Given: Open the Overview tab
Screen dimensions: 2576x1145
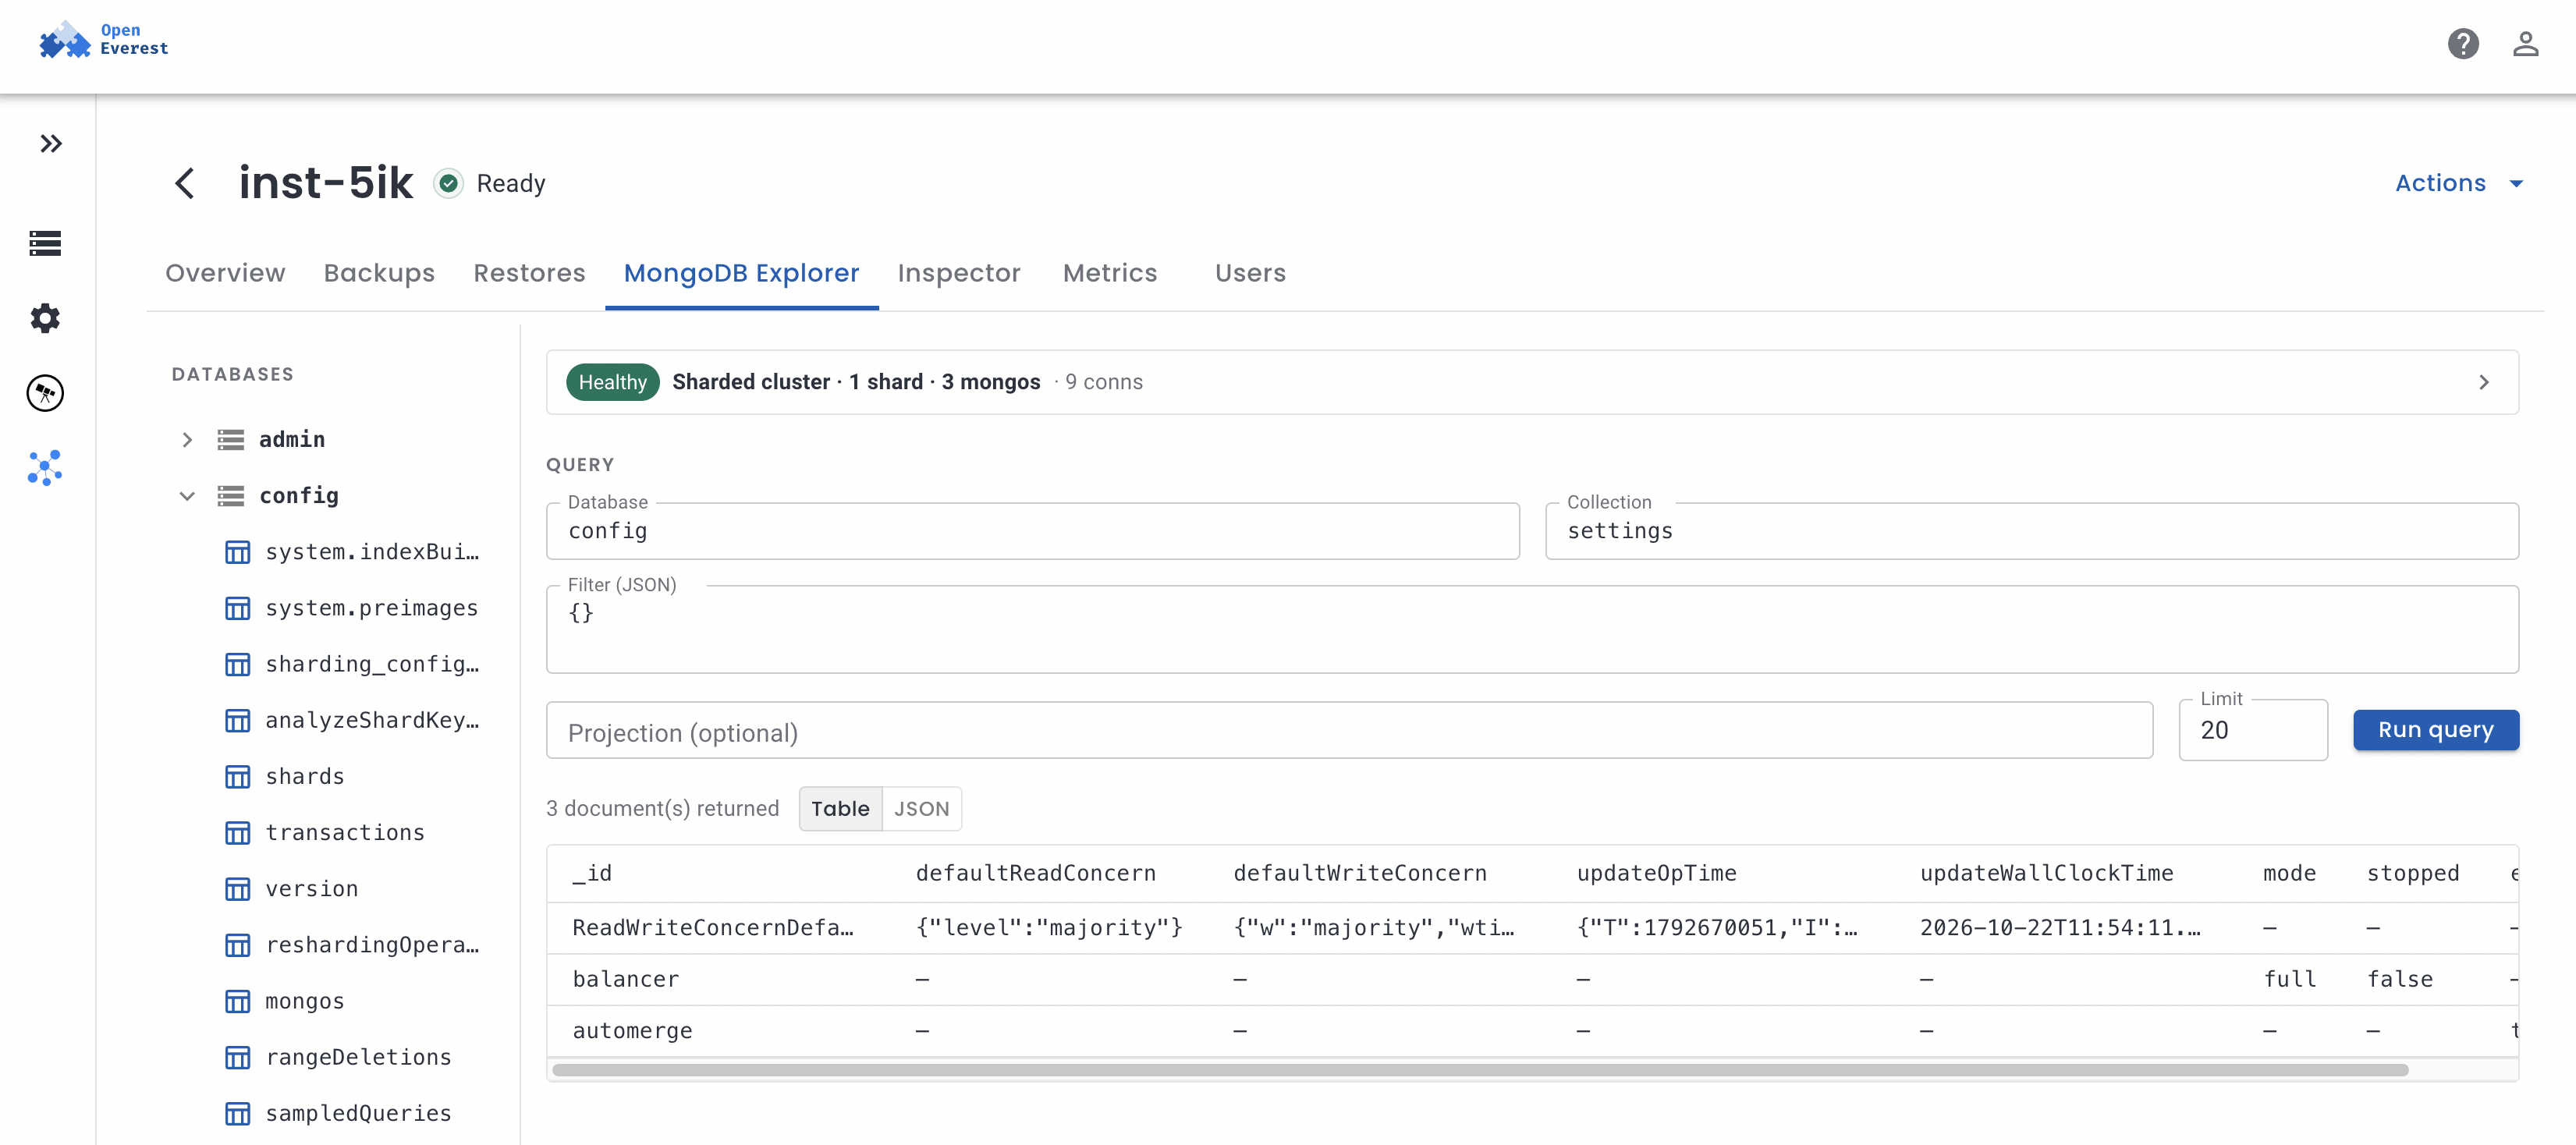Looking at the screenshot, I should tap(225, 273).
